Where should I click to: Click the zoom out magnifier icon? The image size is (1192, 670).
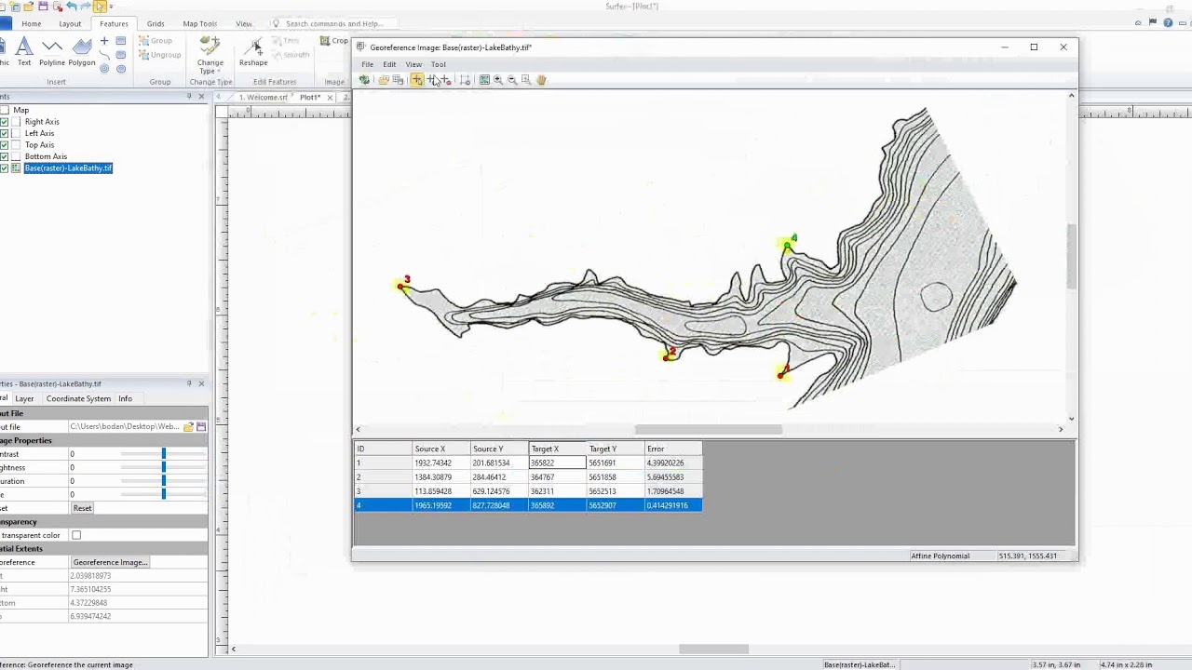[512, 80]
